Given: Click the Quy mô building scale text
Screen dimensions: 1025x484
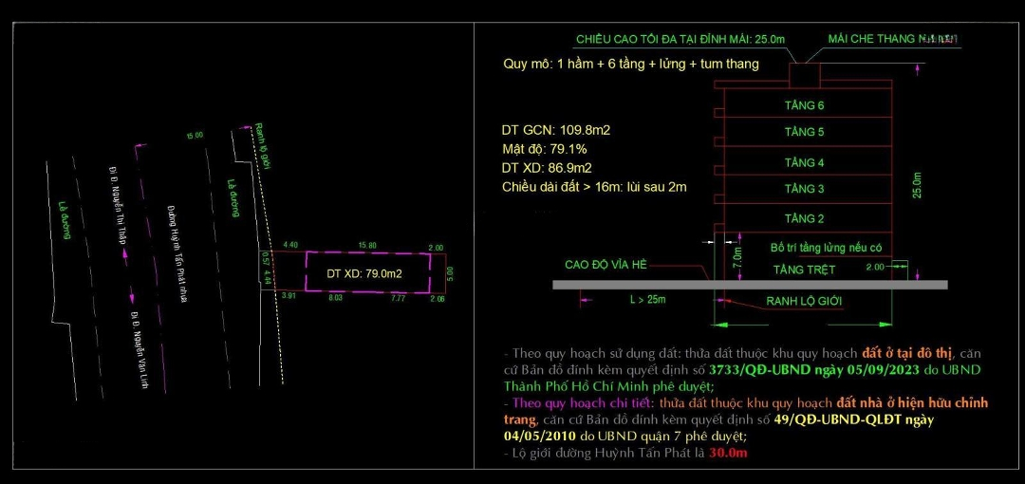Looking at the screenshot, I should pos(631,65).
